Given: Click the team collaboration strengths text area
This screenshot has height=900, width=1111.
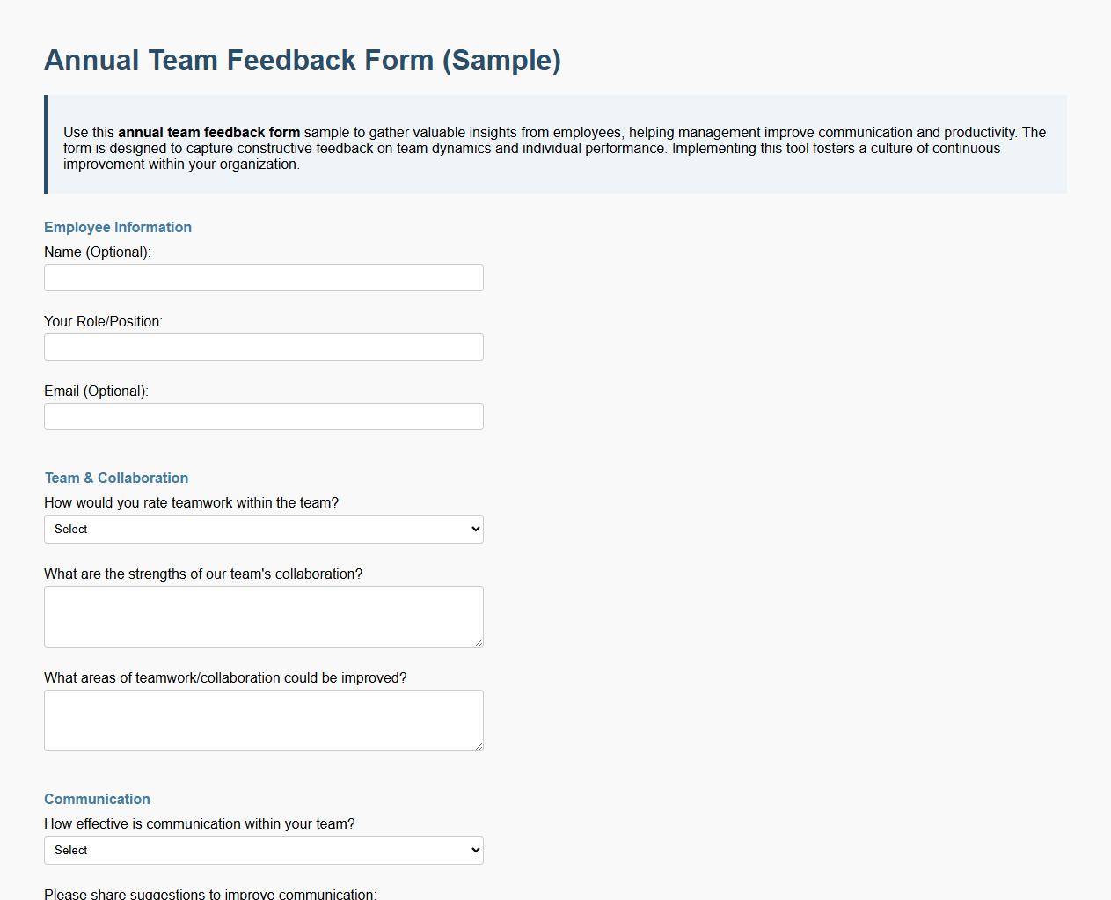Looking at the screenshot, I should click(x=263, y=616).
